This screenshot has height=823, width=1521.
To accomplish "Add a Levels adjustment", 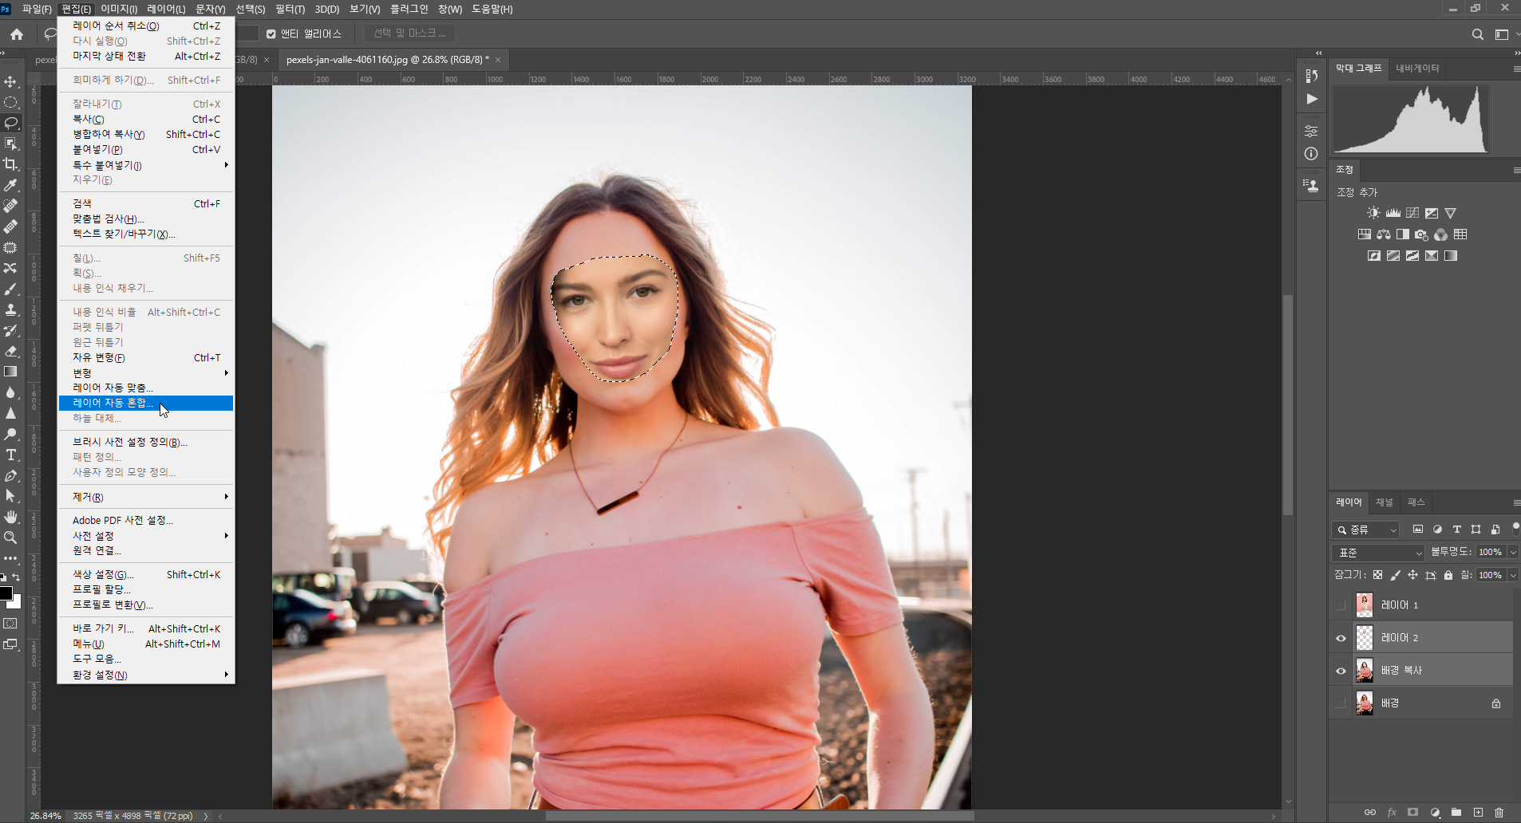I will (x=1393, y=213).
